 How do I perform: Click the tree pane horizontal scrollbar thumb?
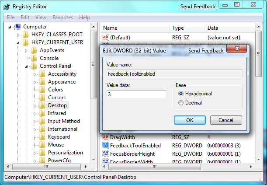click(x=46, y=167)
